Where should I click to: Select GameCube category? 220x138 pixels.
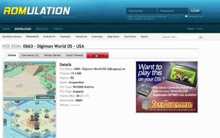[81, 36]
